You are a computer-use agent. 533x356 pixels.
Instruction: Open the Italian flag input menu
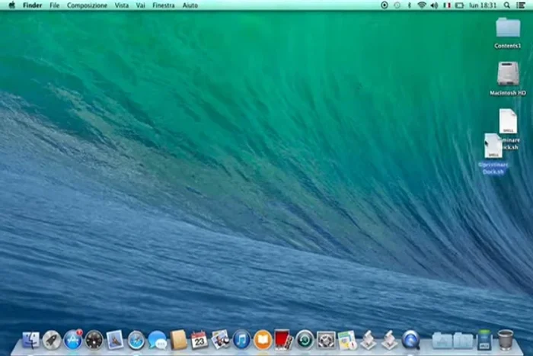[448, 5]
